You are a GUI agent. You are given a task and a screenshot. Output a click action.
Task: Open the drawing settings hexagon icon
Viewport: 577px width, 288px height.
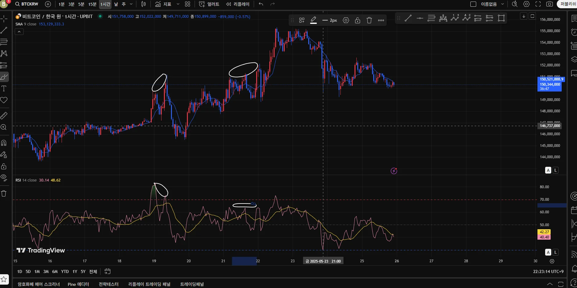pyautogui.click(x=346, y=20)
